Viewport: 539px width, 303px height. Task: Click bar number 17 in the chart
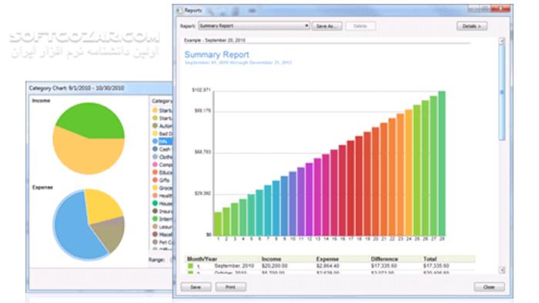(x=350, y=188)
